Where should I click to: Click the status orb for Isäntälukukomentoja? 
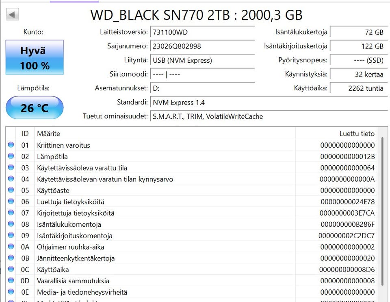11,224
